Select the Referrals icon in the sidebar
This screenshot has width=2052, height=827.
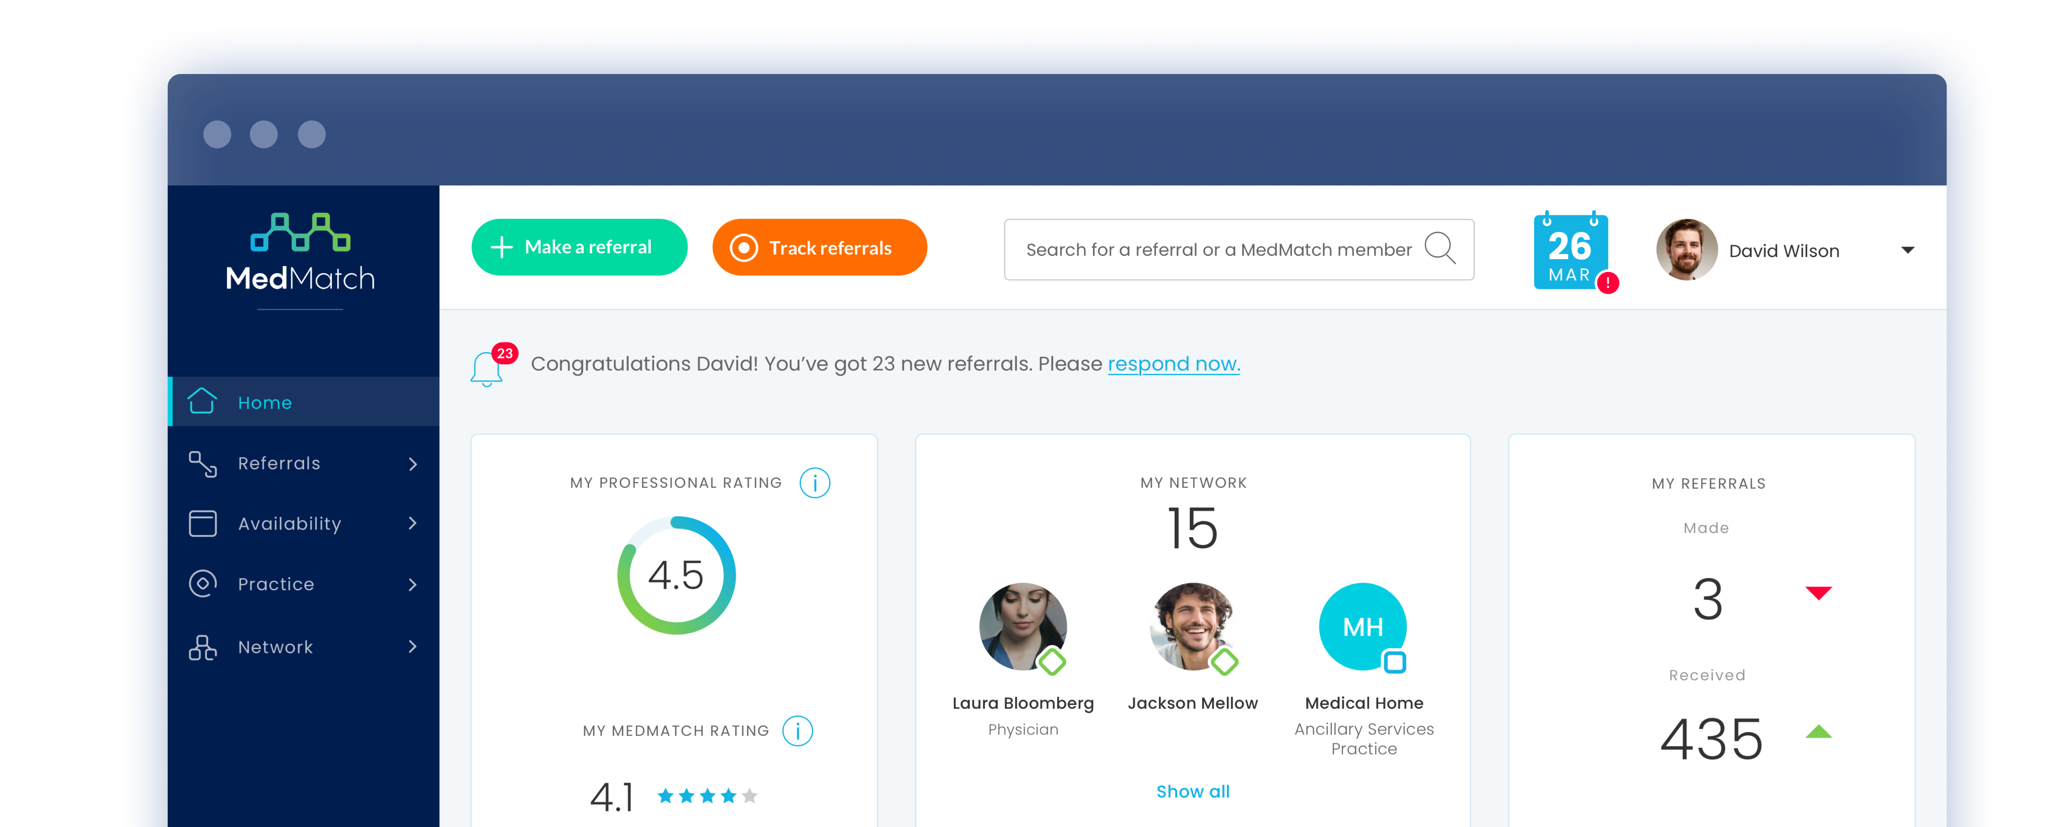[x=201, y=463]
